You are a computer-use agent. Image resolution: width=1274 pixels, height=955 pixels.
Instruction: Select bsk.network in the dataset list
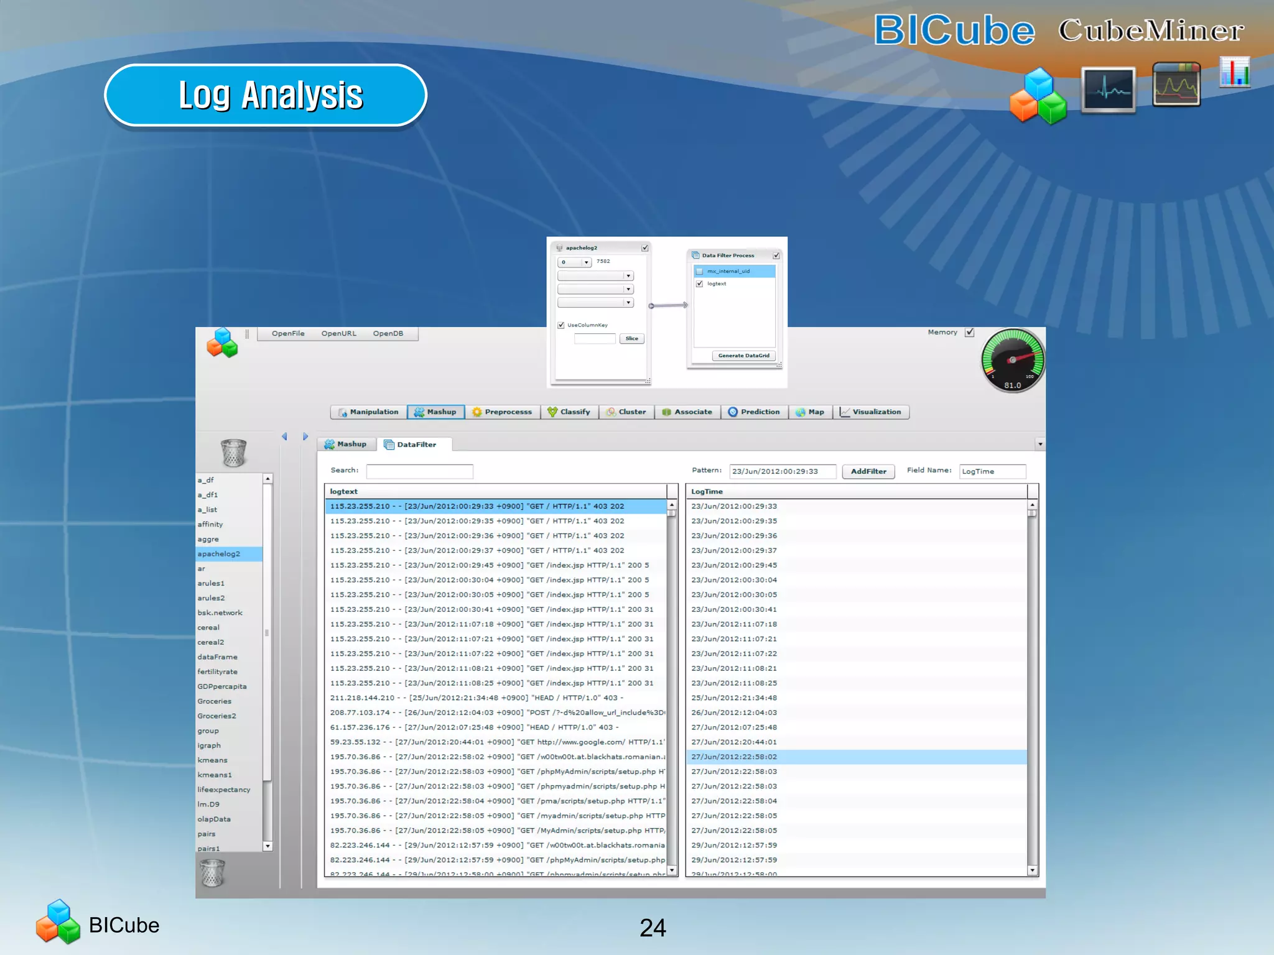pos(229,612)
